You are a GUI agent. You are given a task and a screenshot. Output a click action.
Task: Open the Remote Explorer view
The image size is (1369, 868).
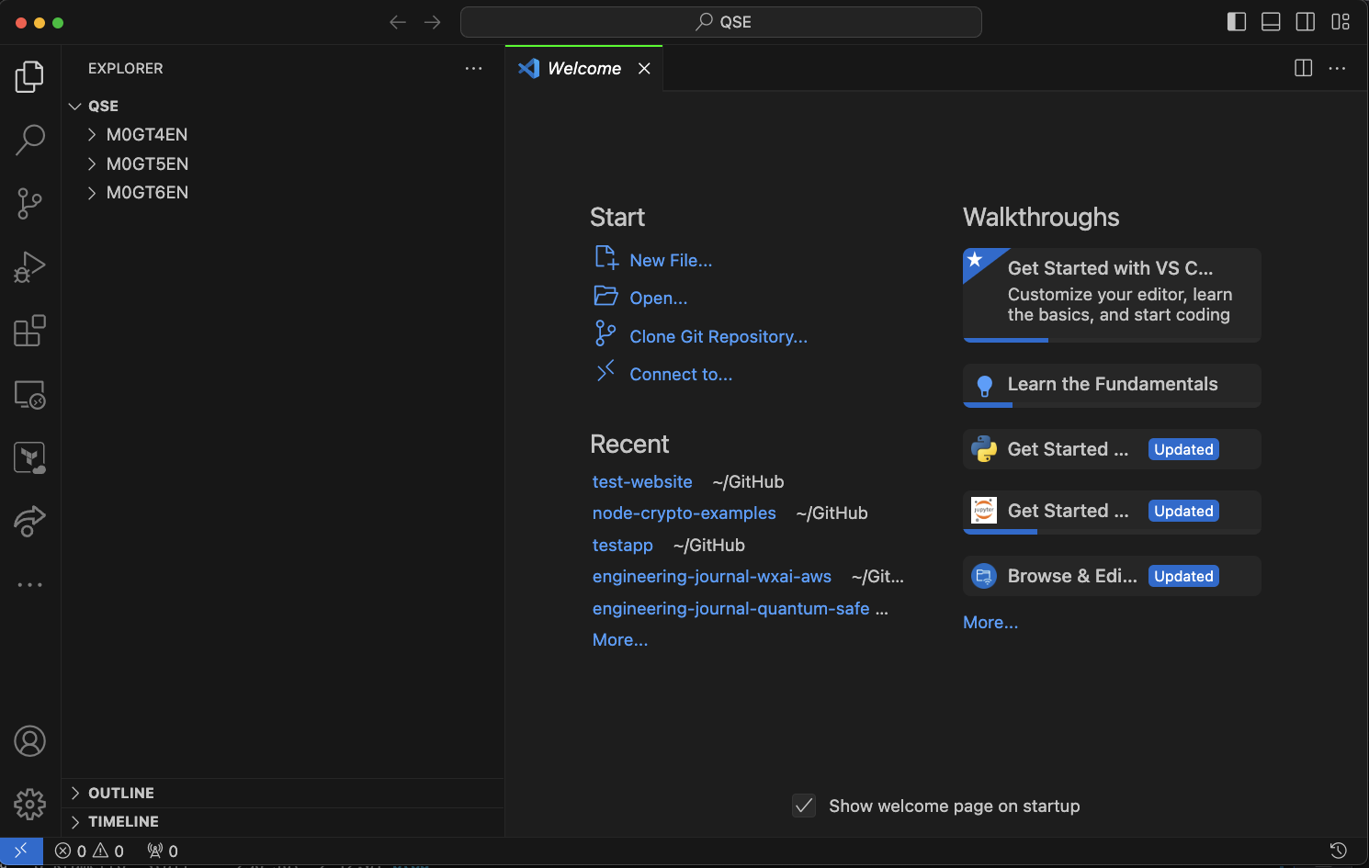click(29, 395)
